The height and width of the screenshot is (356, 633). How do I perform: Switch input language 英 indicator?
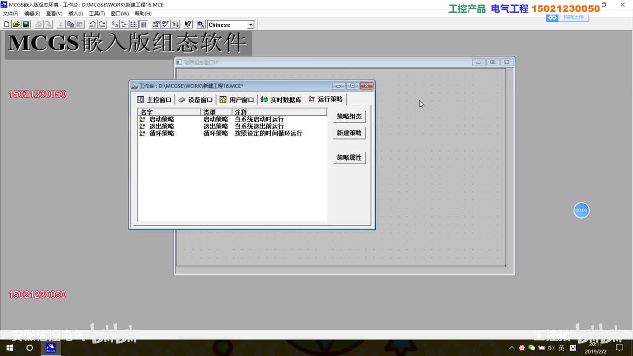pos(561,348)
